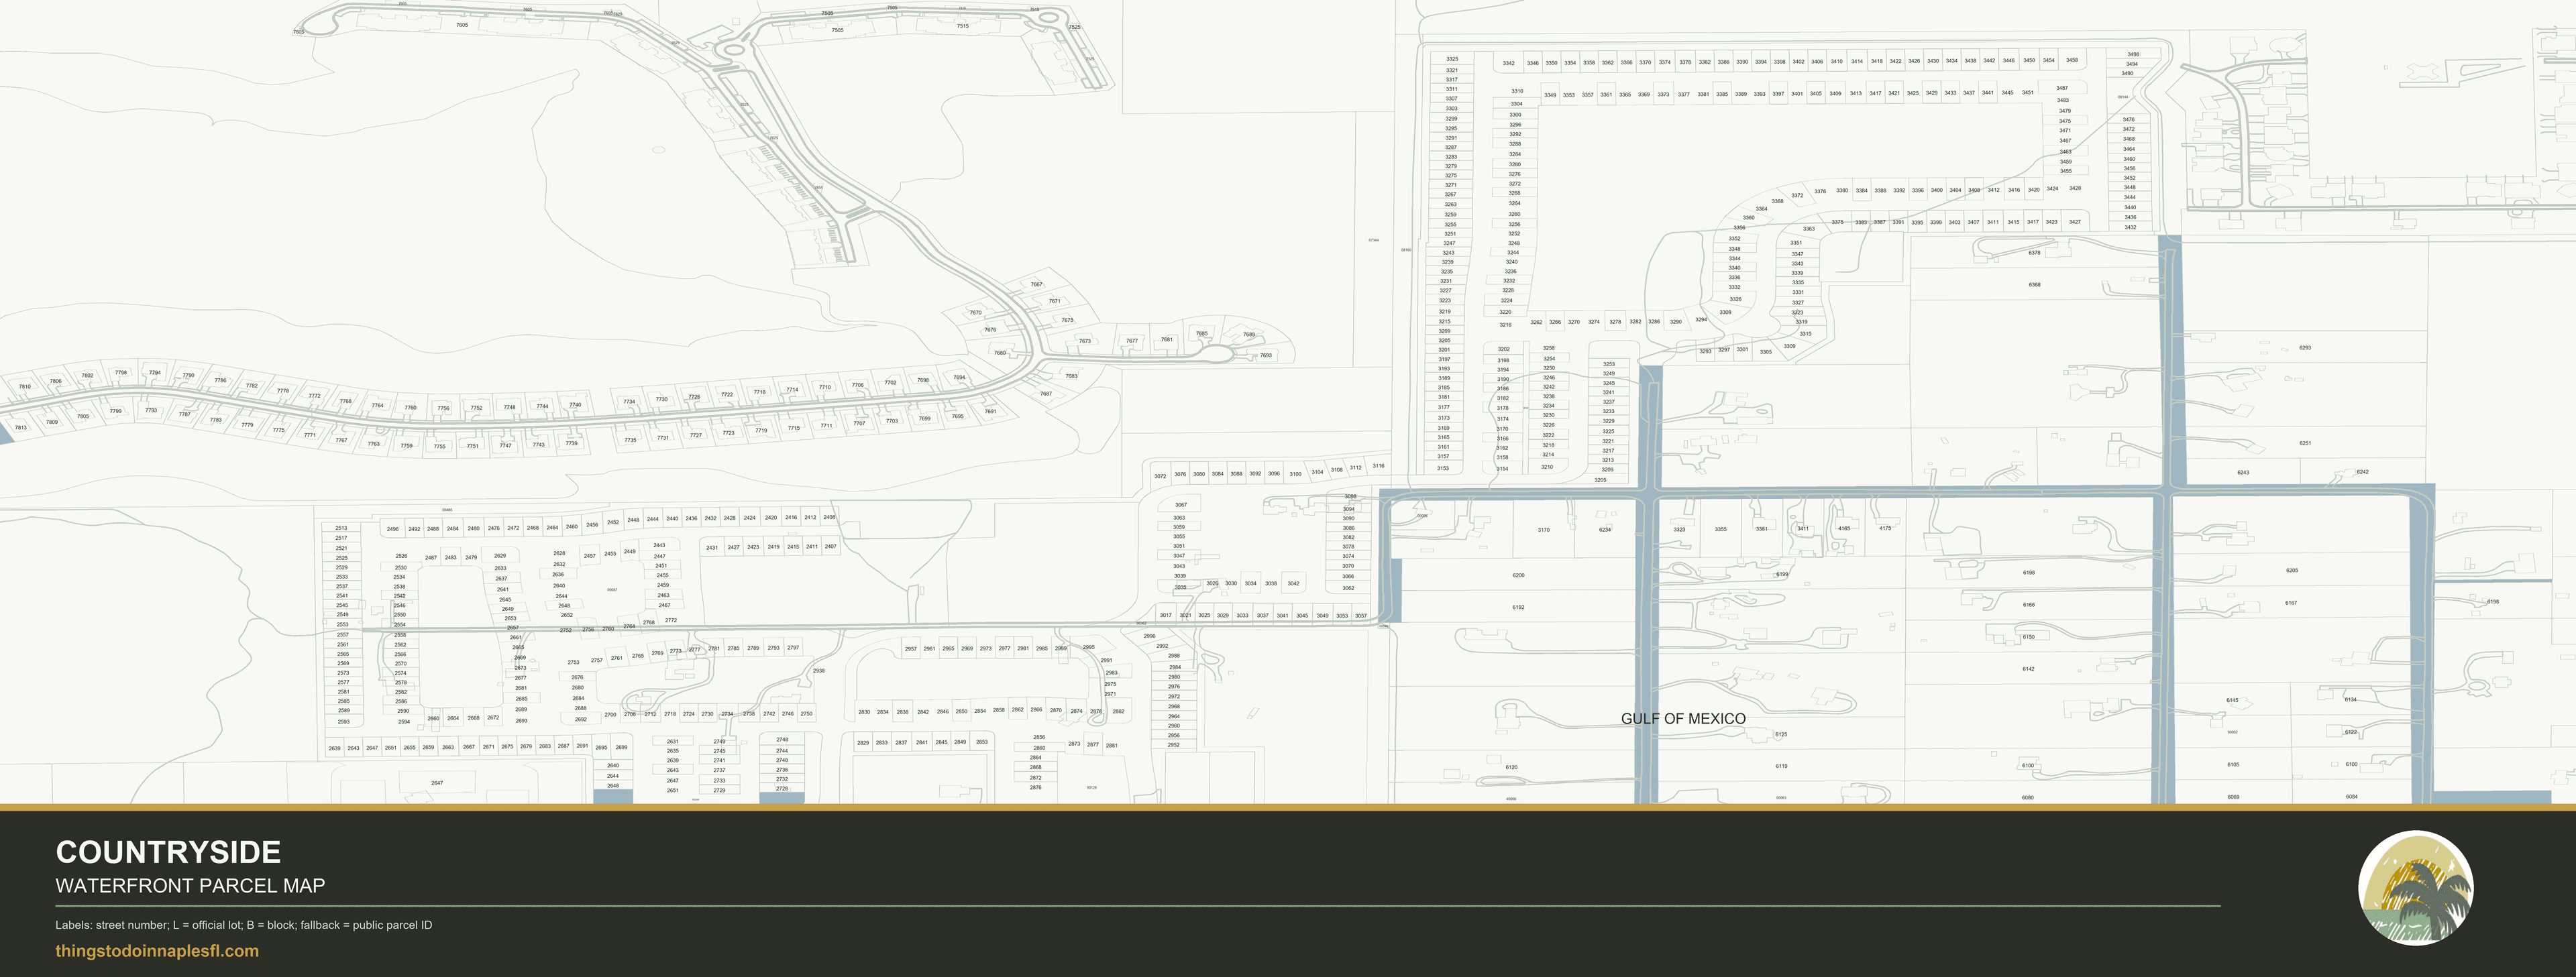This screenshot has width=2576, height=977.
Task: Select parcel 3355 below the canal
Action: [x=1720, y=530]
